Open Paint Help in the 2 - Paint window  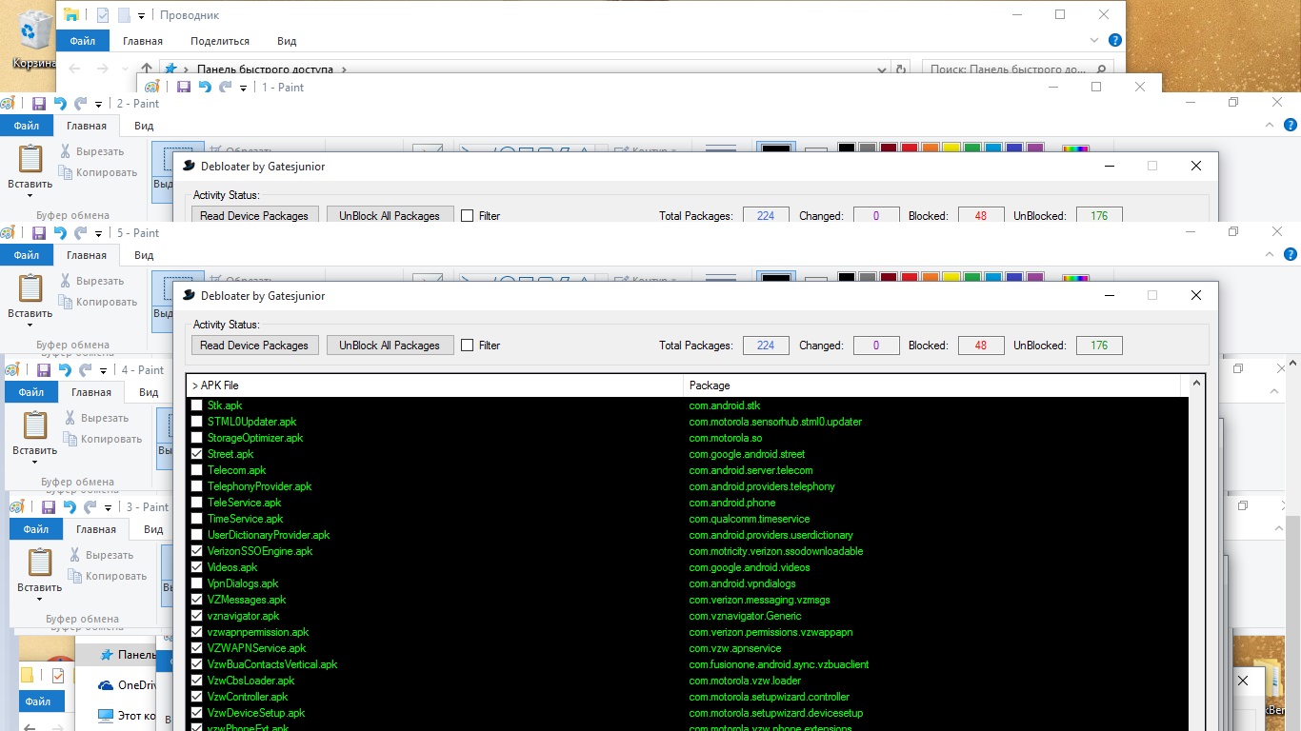point(1291,125)
